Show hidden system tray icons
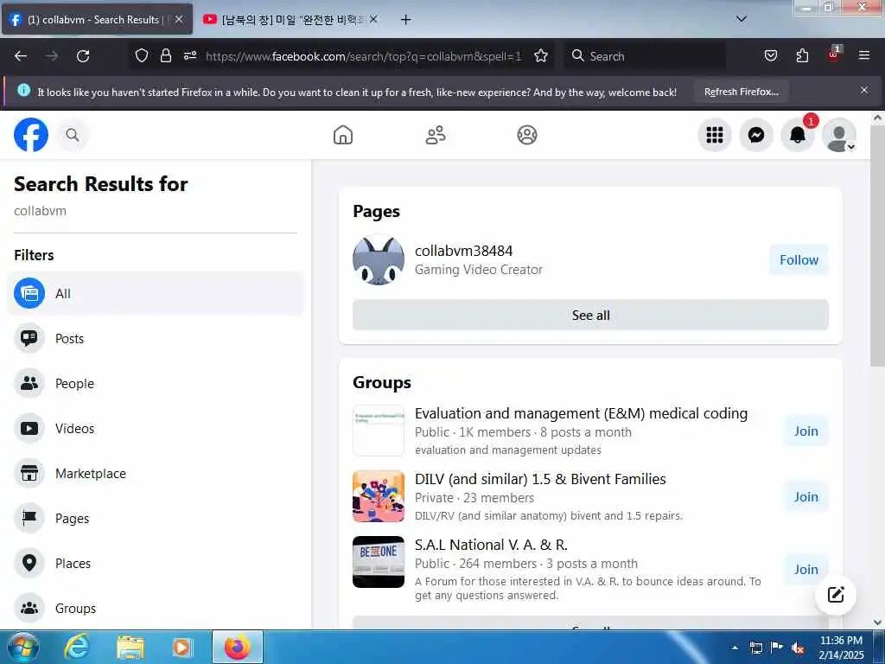885x664 pixels. click(x=735, y=648)
